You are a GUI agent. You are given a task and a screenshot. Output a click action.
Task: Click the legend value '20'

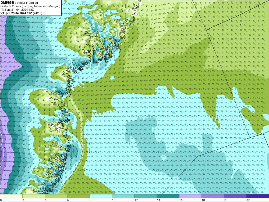(x=226, y=200)
